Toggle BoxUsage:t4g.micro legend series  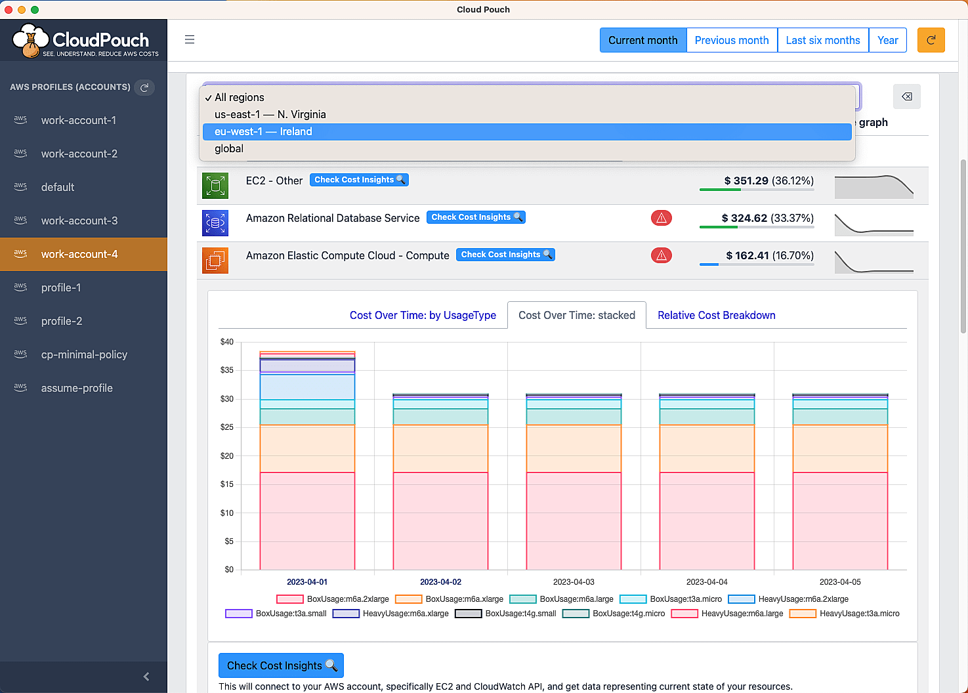pos(614,614)
